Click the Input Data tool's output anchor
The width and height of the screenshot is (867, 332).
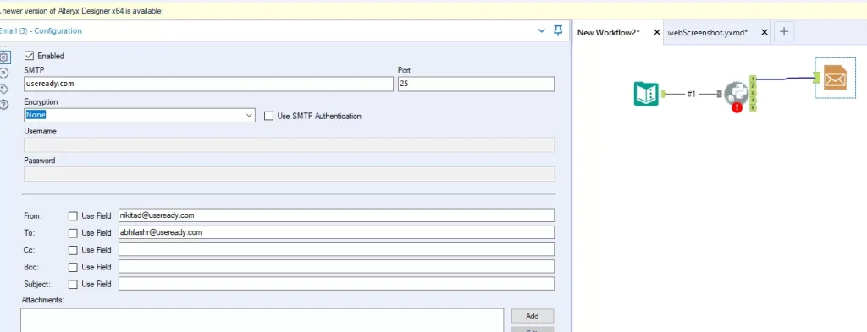point(663,95)
